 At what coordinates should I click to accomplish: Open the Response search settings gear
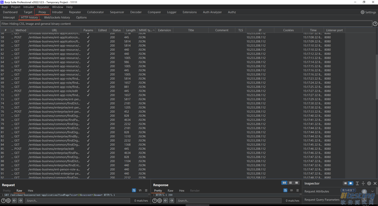[x=160, y=200]
